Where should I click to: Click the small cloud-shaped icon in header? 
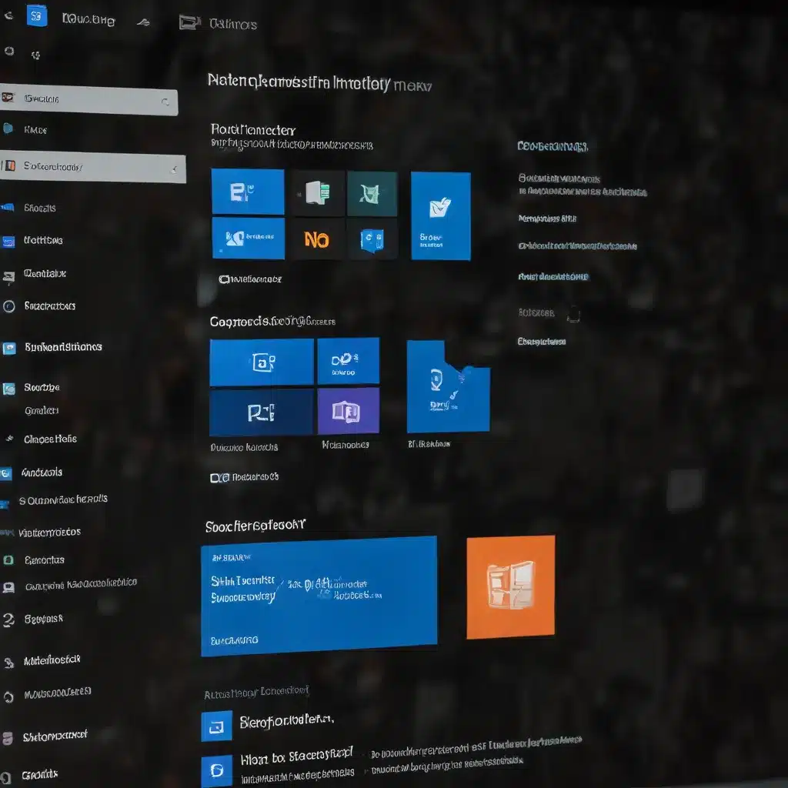(143, 22)
